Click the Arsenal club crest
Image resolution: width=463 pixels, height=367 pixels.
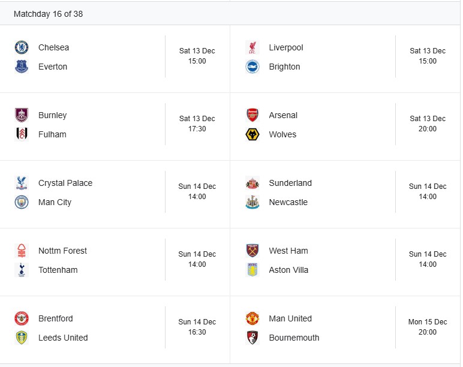click(x=252, y=115)
